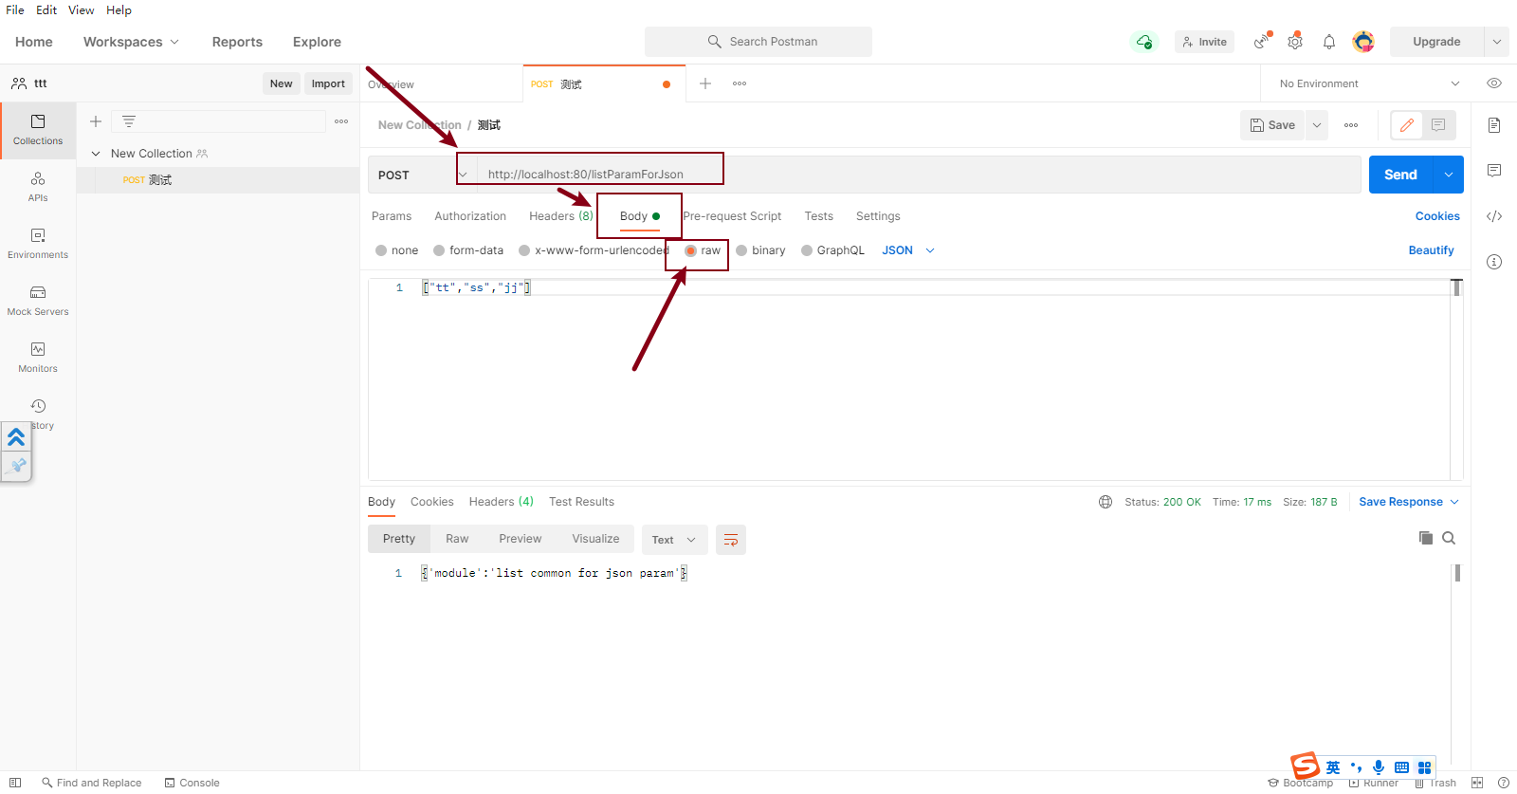Image resolution: width=1517 pixels, height=794 pixels.
Task: Select the form-data body type radio
Action: point(439,250)
